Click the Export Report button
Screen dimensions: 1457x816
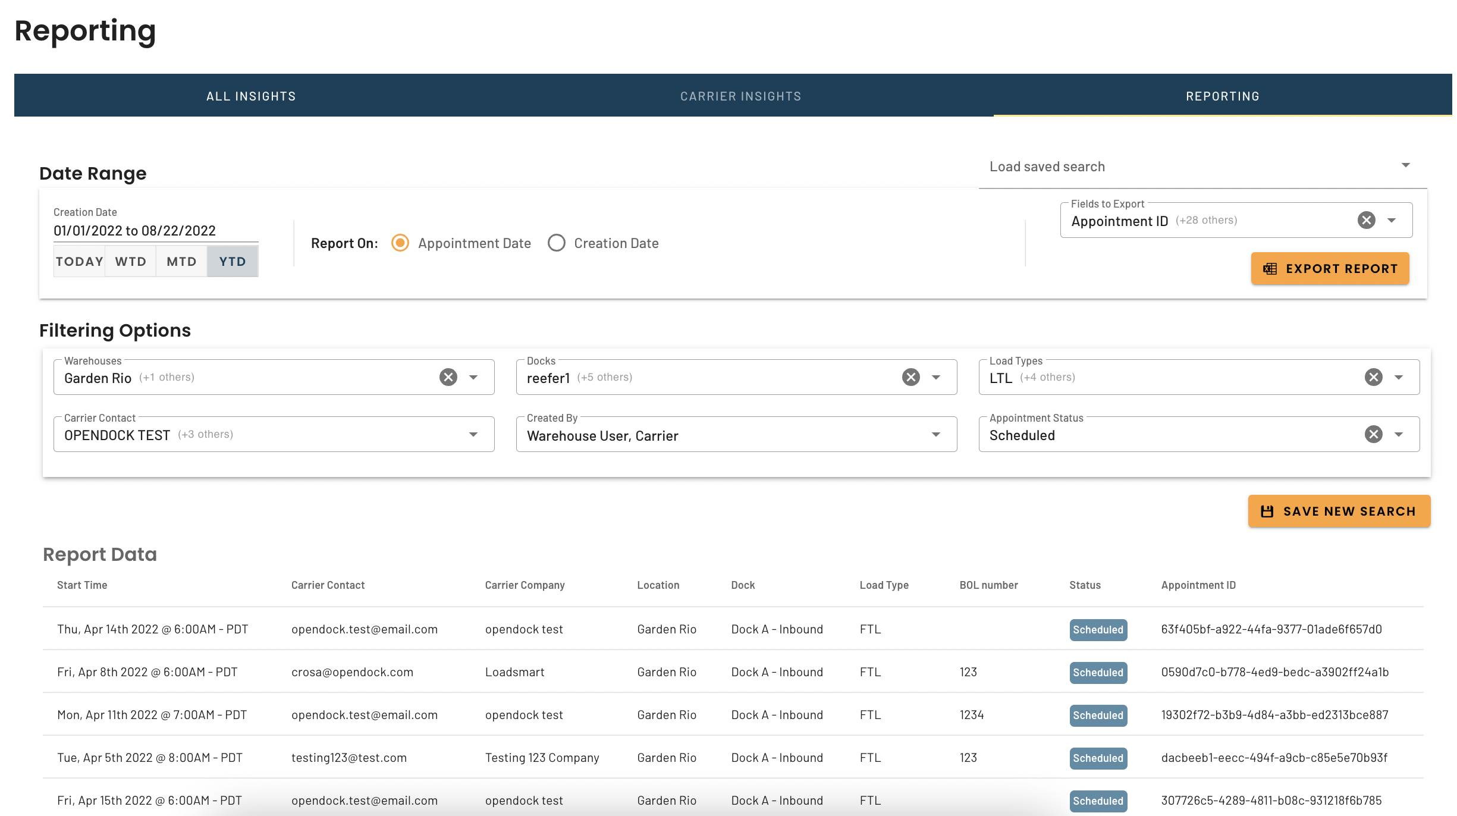click(x=1330, y=268)
